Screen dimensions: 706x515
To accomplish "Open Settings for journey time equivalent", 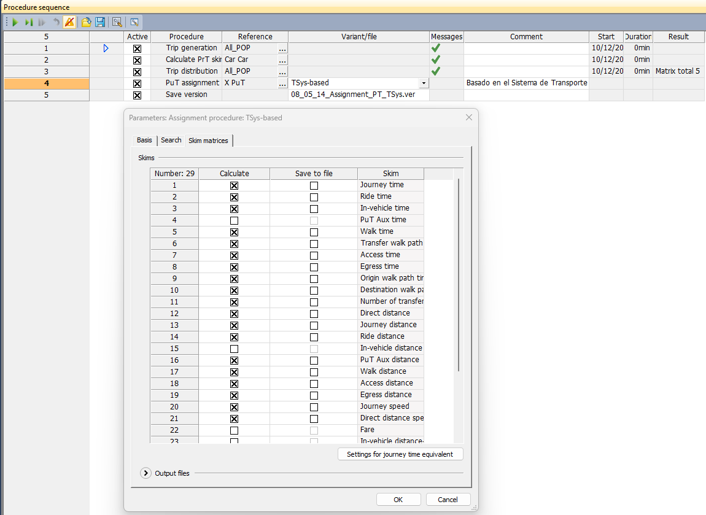I will tap(400, 454).
